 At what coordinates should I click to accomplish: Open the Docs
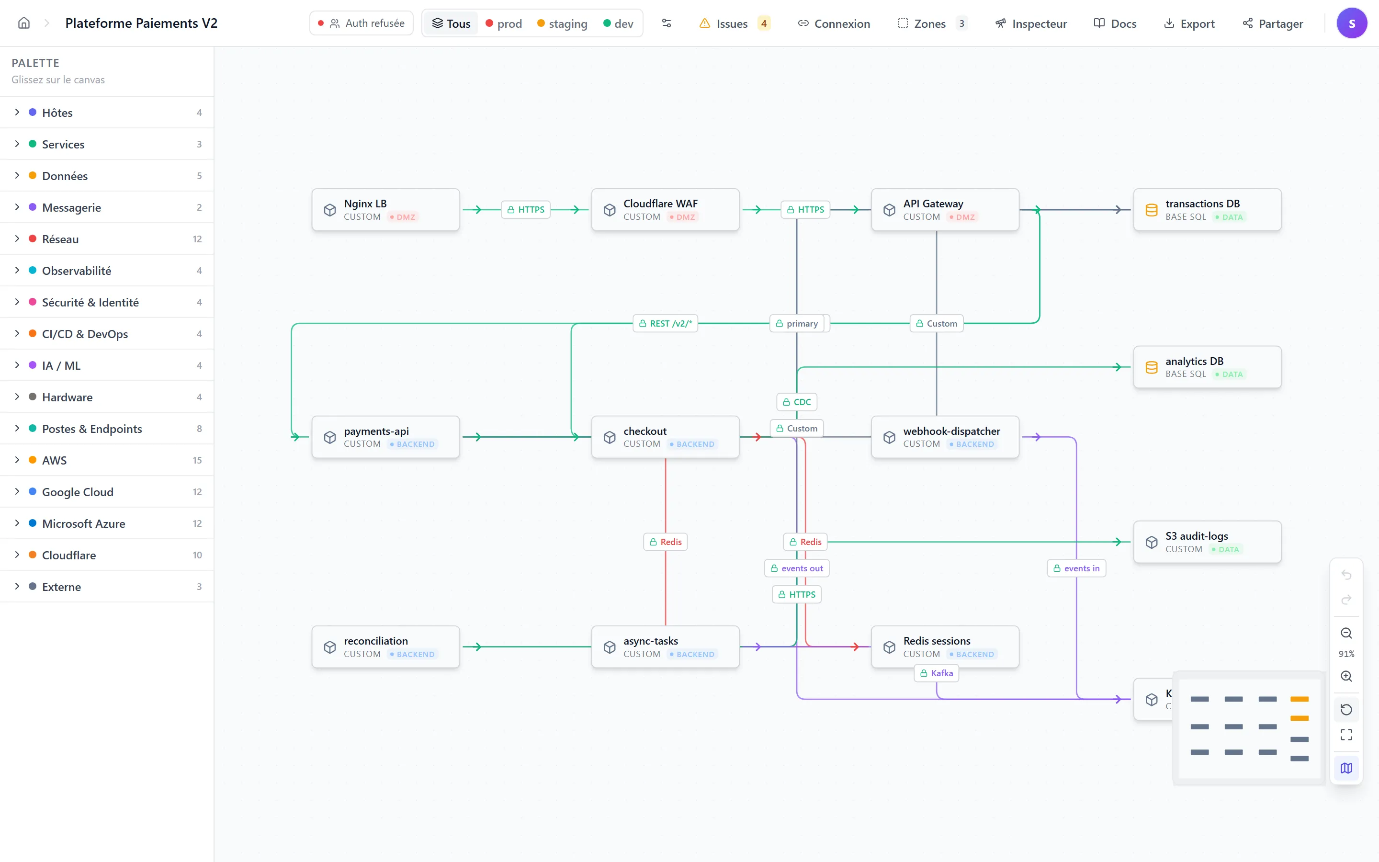click(1115, 23)
